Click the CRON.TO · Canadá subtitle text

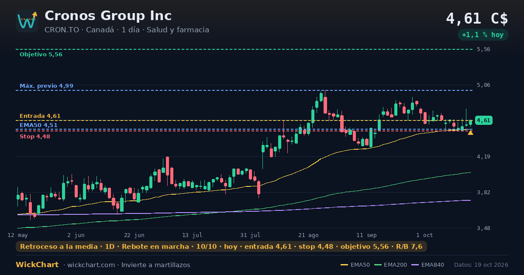pos(79,30)
